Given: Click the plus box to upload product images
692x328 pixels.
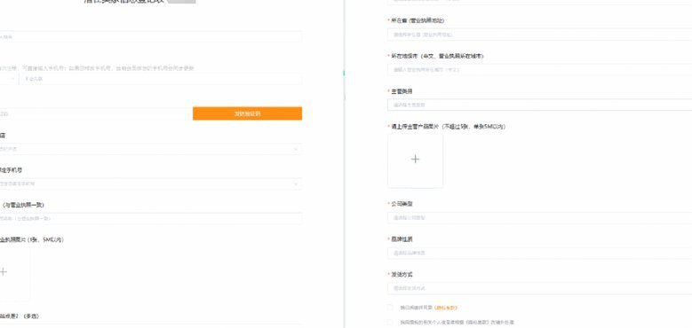Looking at the screenshot, I should click(415, 160).
